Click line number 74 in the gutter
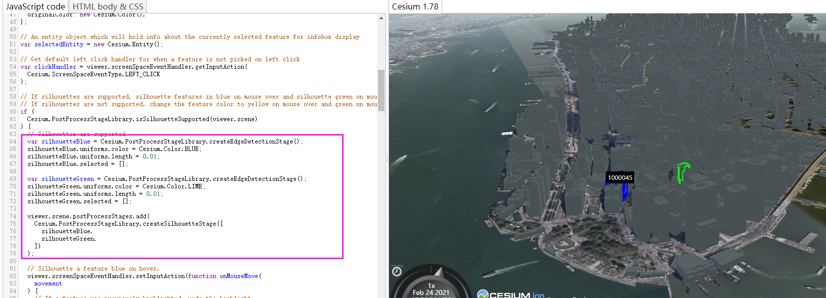 pyautogui.click(x=12, y=216)
